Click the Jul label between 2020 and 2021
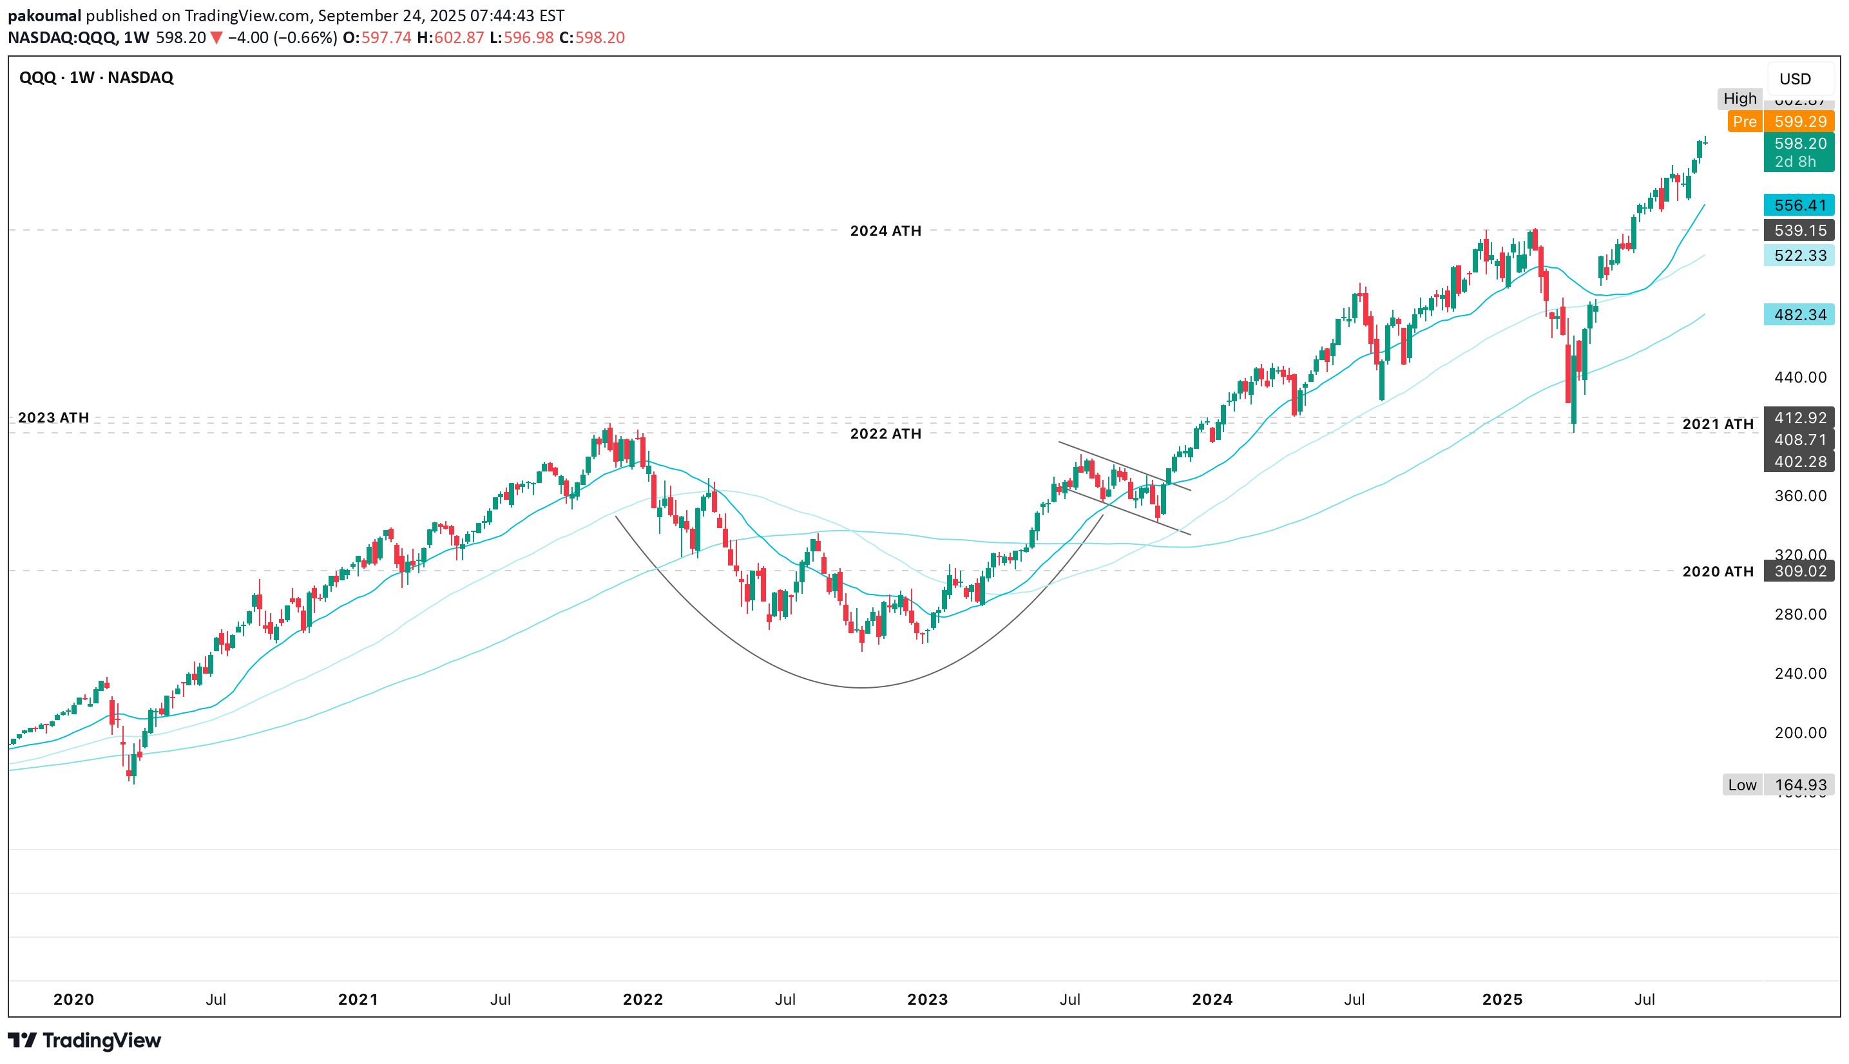Screen dimensions: 1849x1064 click(216, 1000)
